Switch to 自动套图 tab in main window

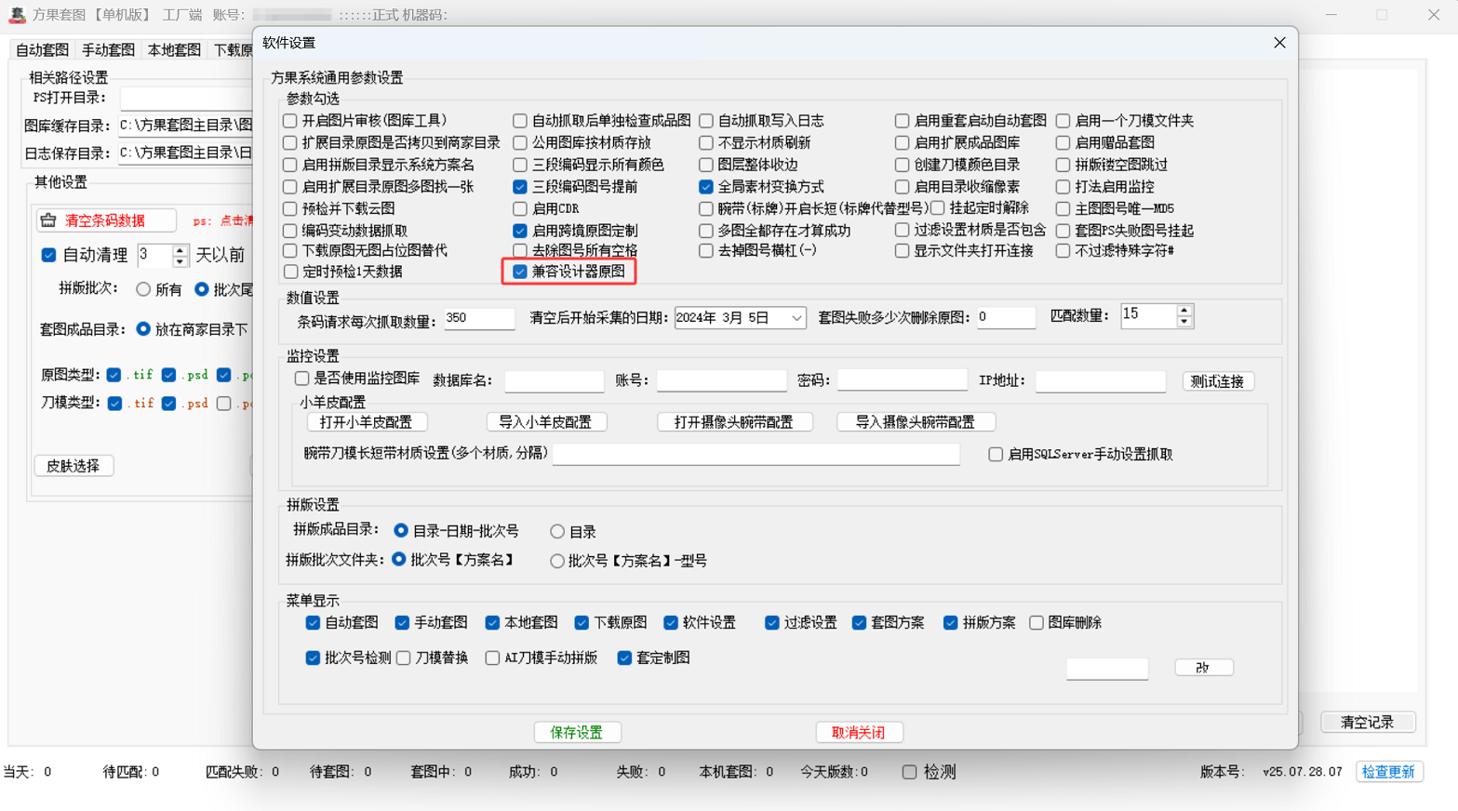(x=42, y=50)
